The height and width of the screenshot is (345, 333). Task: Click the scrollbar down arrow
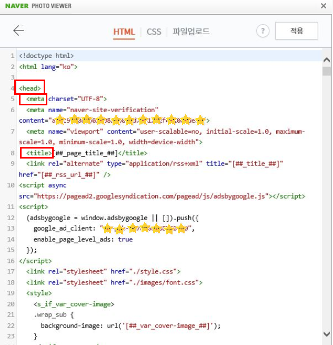pyautogui.click(x=327, y=334)
